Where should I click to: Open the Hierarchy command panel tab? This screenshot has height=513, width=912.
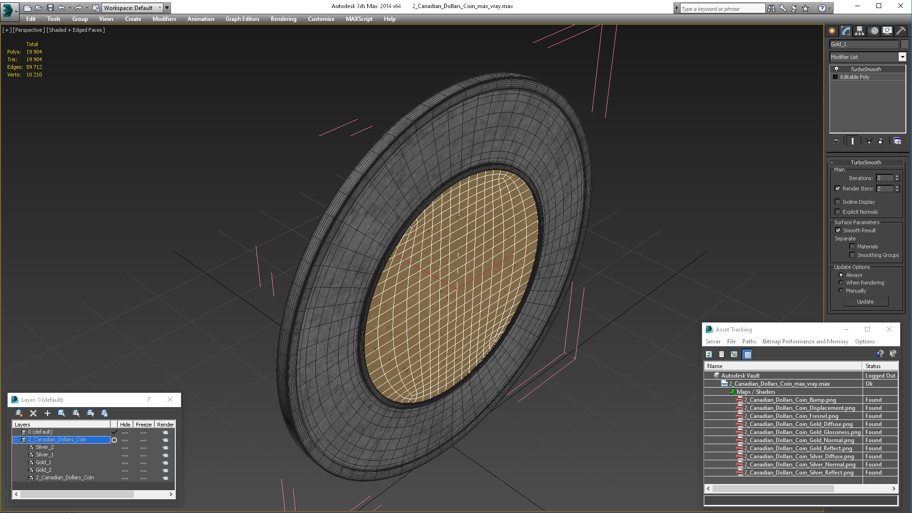tap(859, 31)
